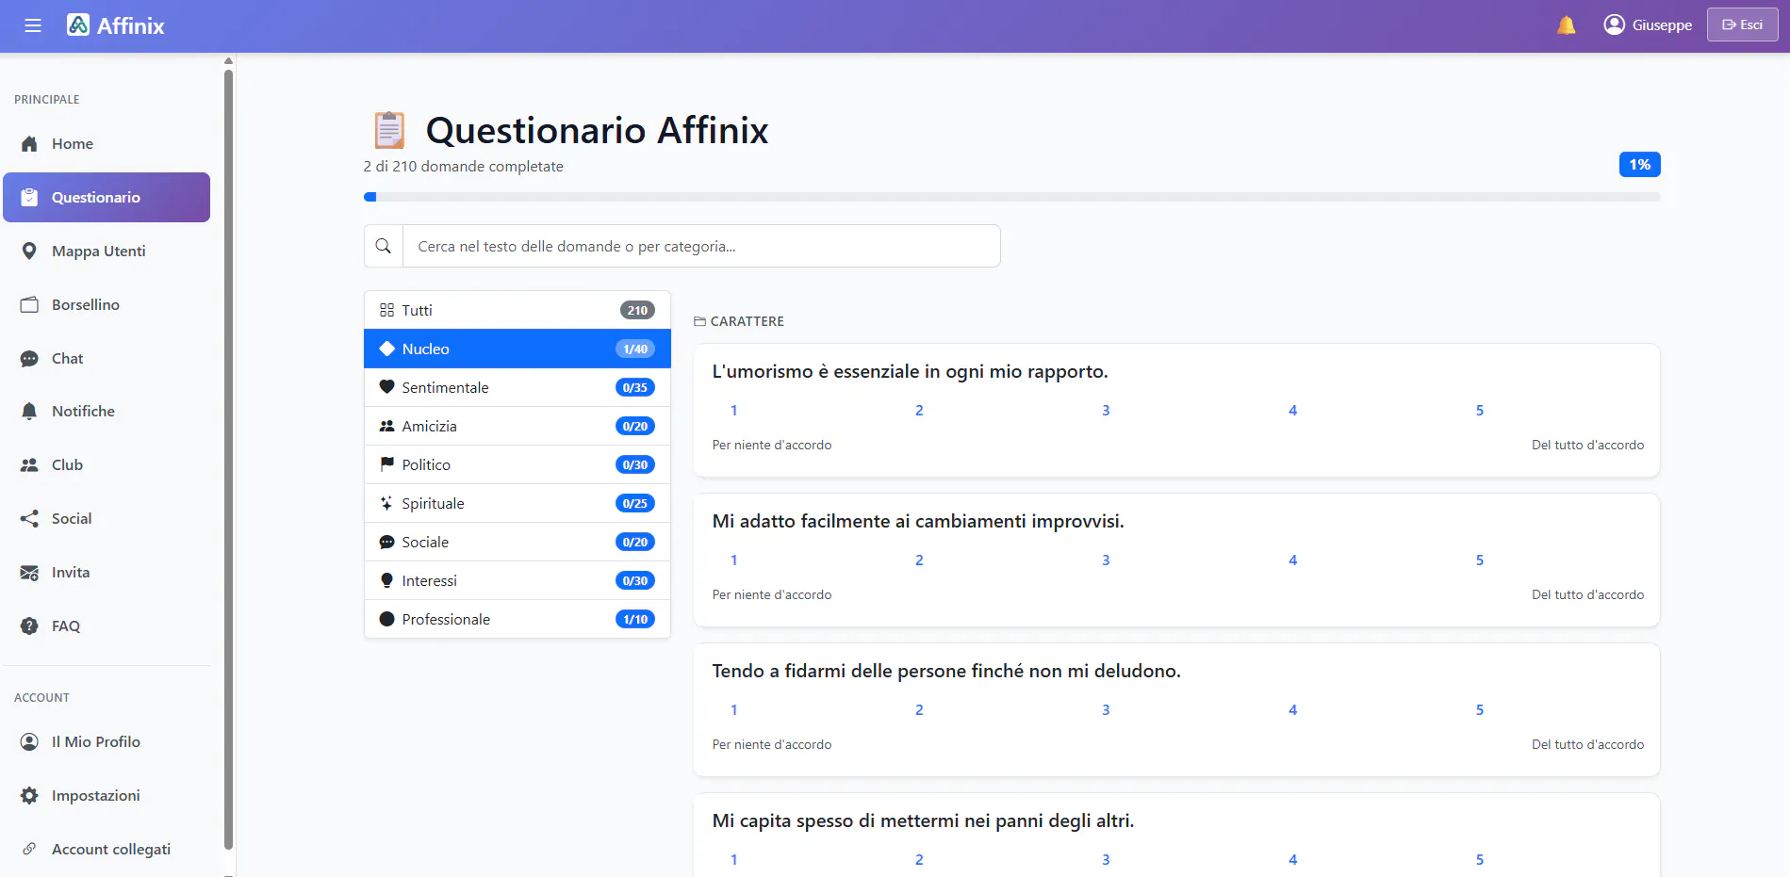This screenshot has height=877, width=1790.
Task: Open the FAQ page
Action: pos(107,626)
